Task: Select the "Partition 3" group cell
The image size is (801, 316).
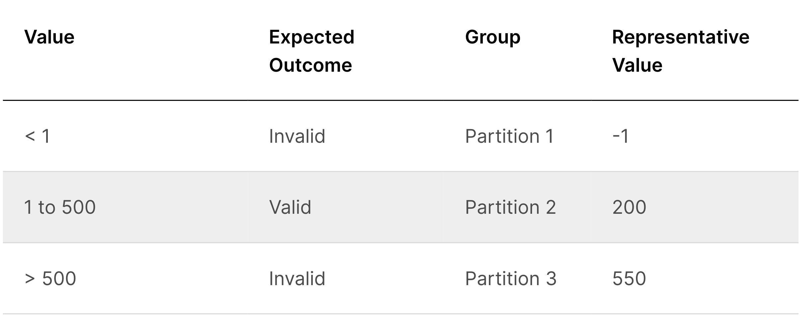Action: tap(510, 278)
